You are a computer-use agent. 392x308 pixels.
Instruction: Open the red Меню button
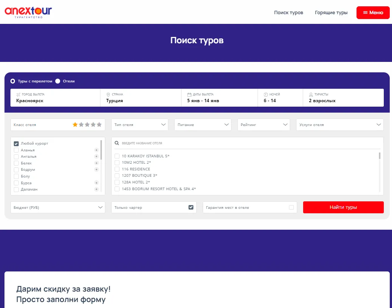click(373, 12)
